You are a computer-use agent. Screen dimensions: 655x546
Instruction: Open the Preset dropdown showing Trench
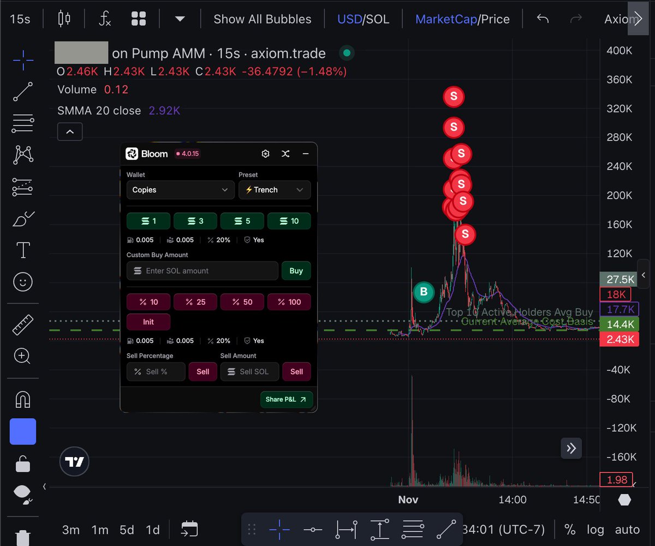pyautogui.click(x=275, y=190)
